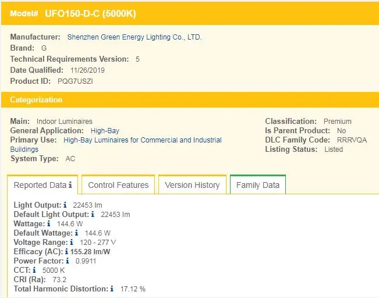Follow the High-Bay general application link
The image size is (379, 299).
click(105, 131)
